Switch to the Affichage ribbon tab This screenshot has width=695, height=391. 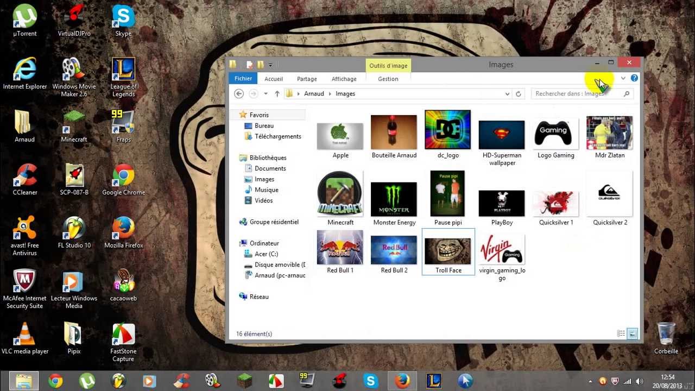click(x=344, y=79)
